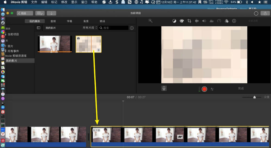The image size is (271, 148).
Task: Click the 全部还原 reset button
Action: click(253, 21)
